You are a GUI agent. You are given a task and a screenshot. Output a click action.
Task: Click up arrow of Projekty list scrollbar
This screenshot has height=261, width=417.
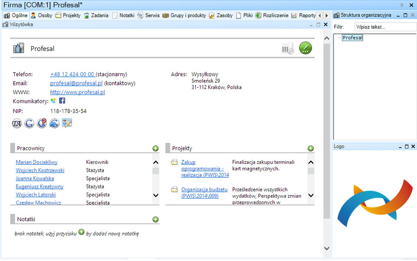pyautogui.click(x=311, y=163)
